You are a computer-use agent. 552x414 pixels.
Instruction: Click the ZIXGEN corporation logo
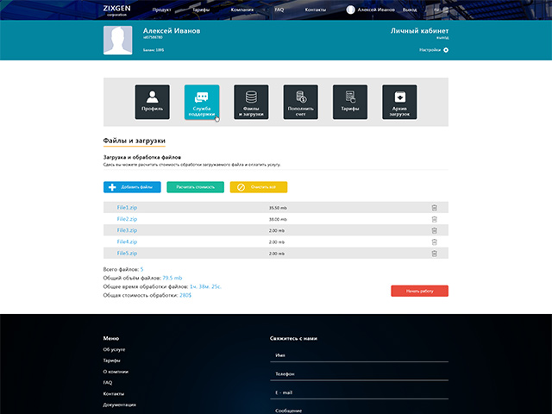(117, 10)
